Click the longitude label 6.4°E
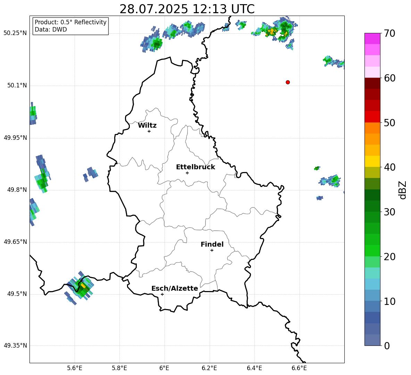The width and height of the screenshot is (411, 375). [x=254, y=368]
